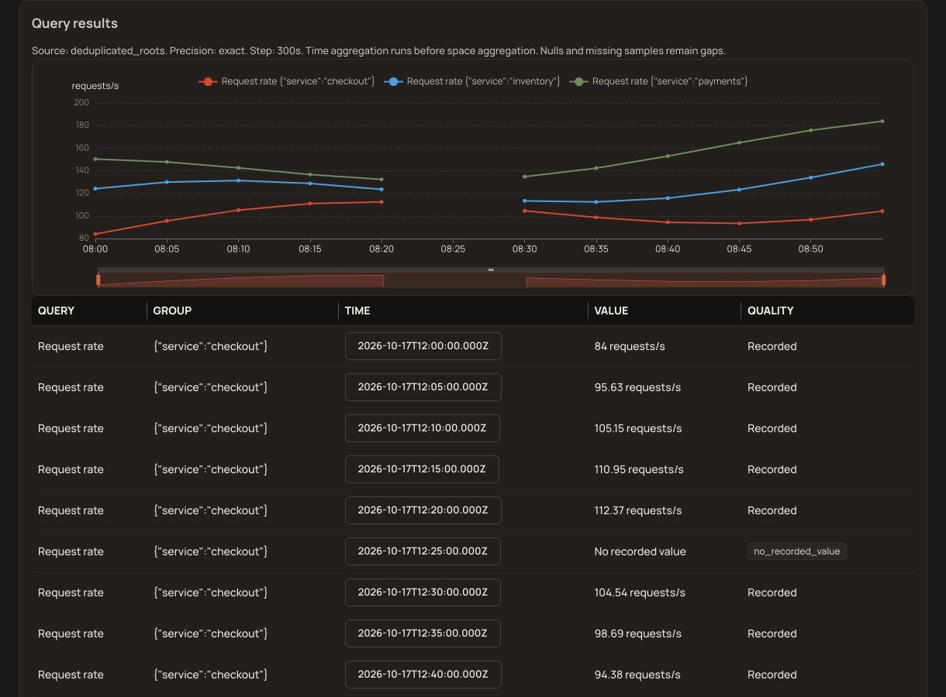Click the 08:25 x-axis tick label
This screenshot has height=697, width=946.
453,250
